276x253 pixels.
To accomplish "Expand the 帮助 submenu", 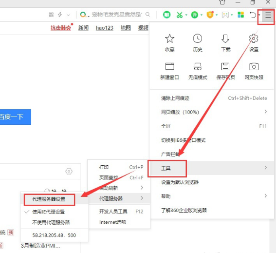I will pyautogui.click(x=212, y=196).
